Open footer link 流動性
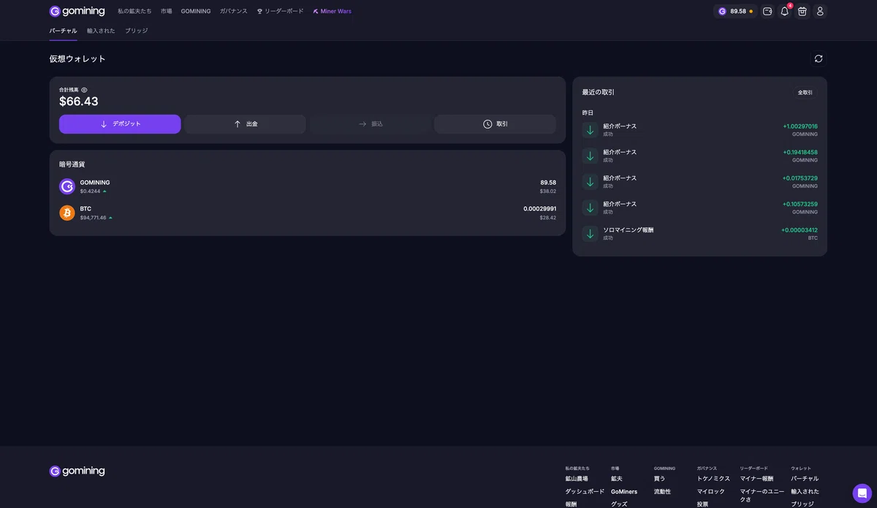 (662, 492)
